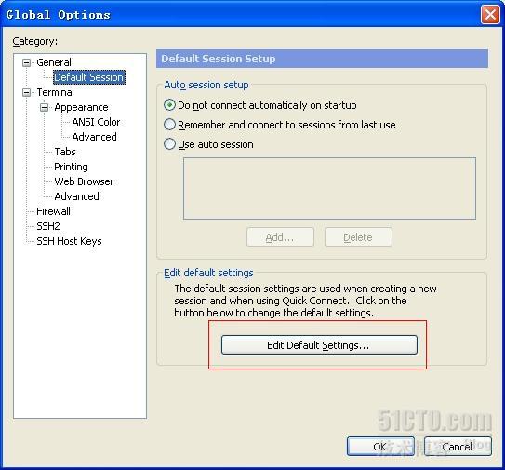Screen dimensions: 505x470
Task: Select the Firewall category
Action: (x=53, y=211)
